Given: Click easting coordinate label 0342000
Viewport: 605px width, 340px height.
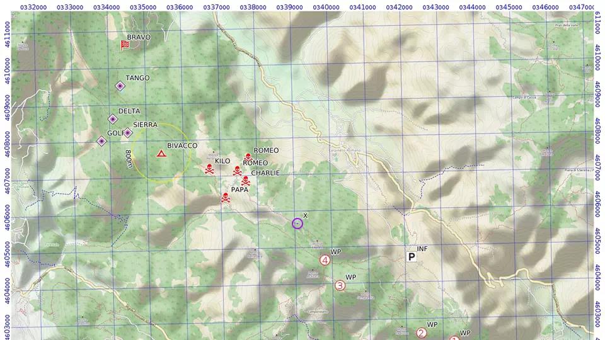Looking at the screenshot, I should coord(400,8).
